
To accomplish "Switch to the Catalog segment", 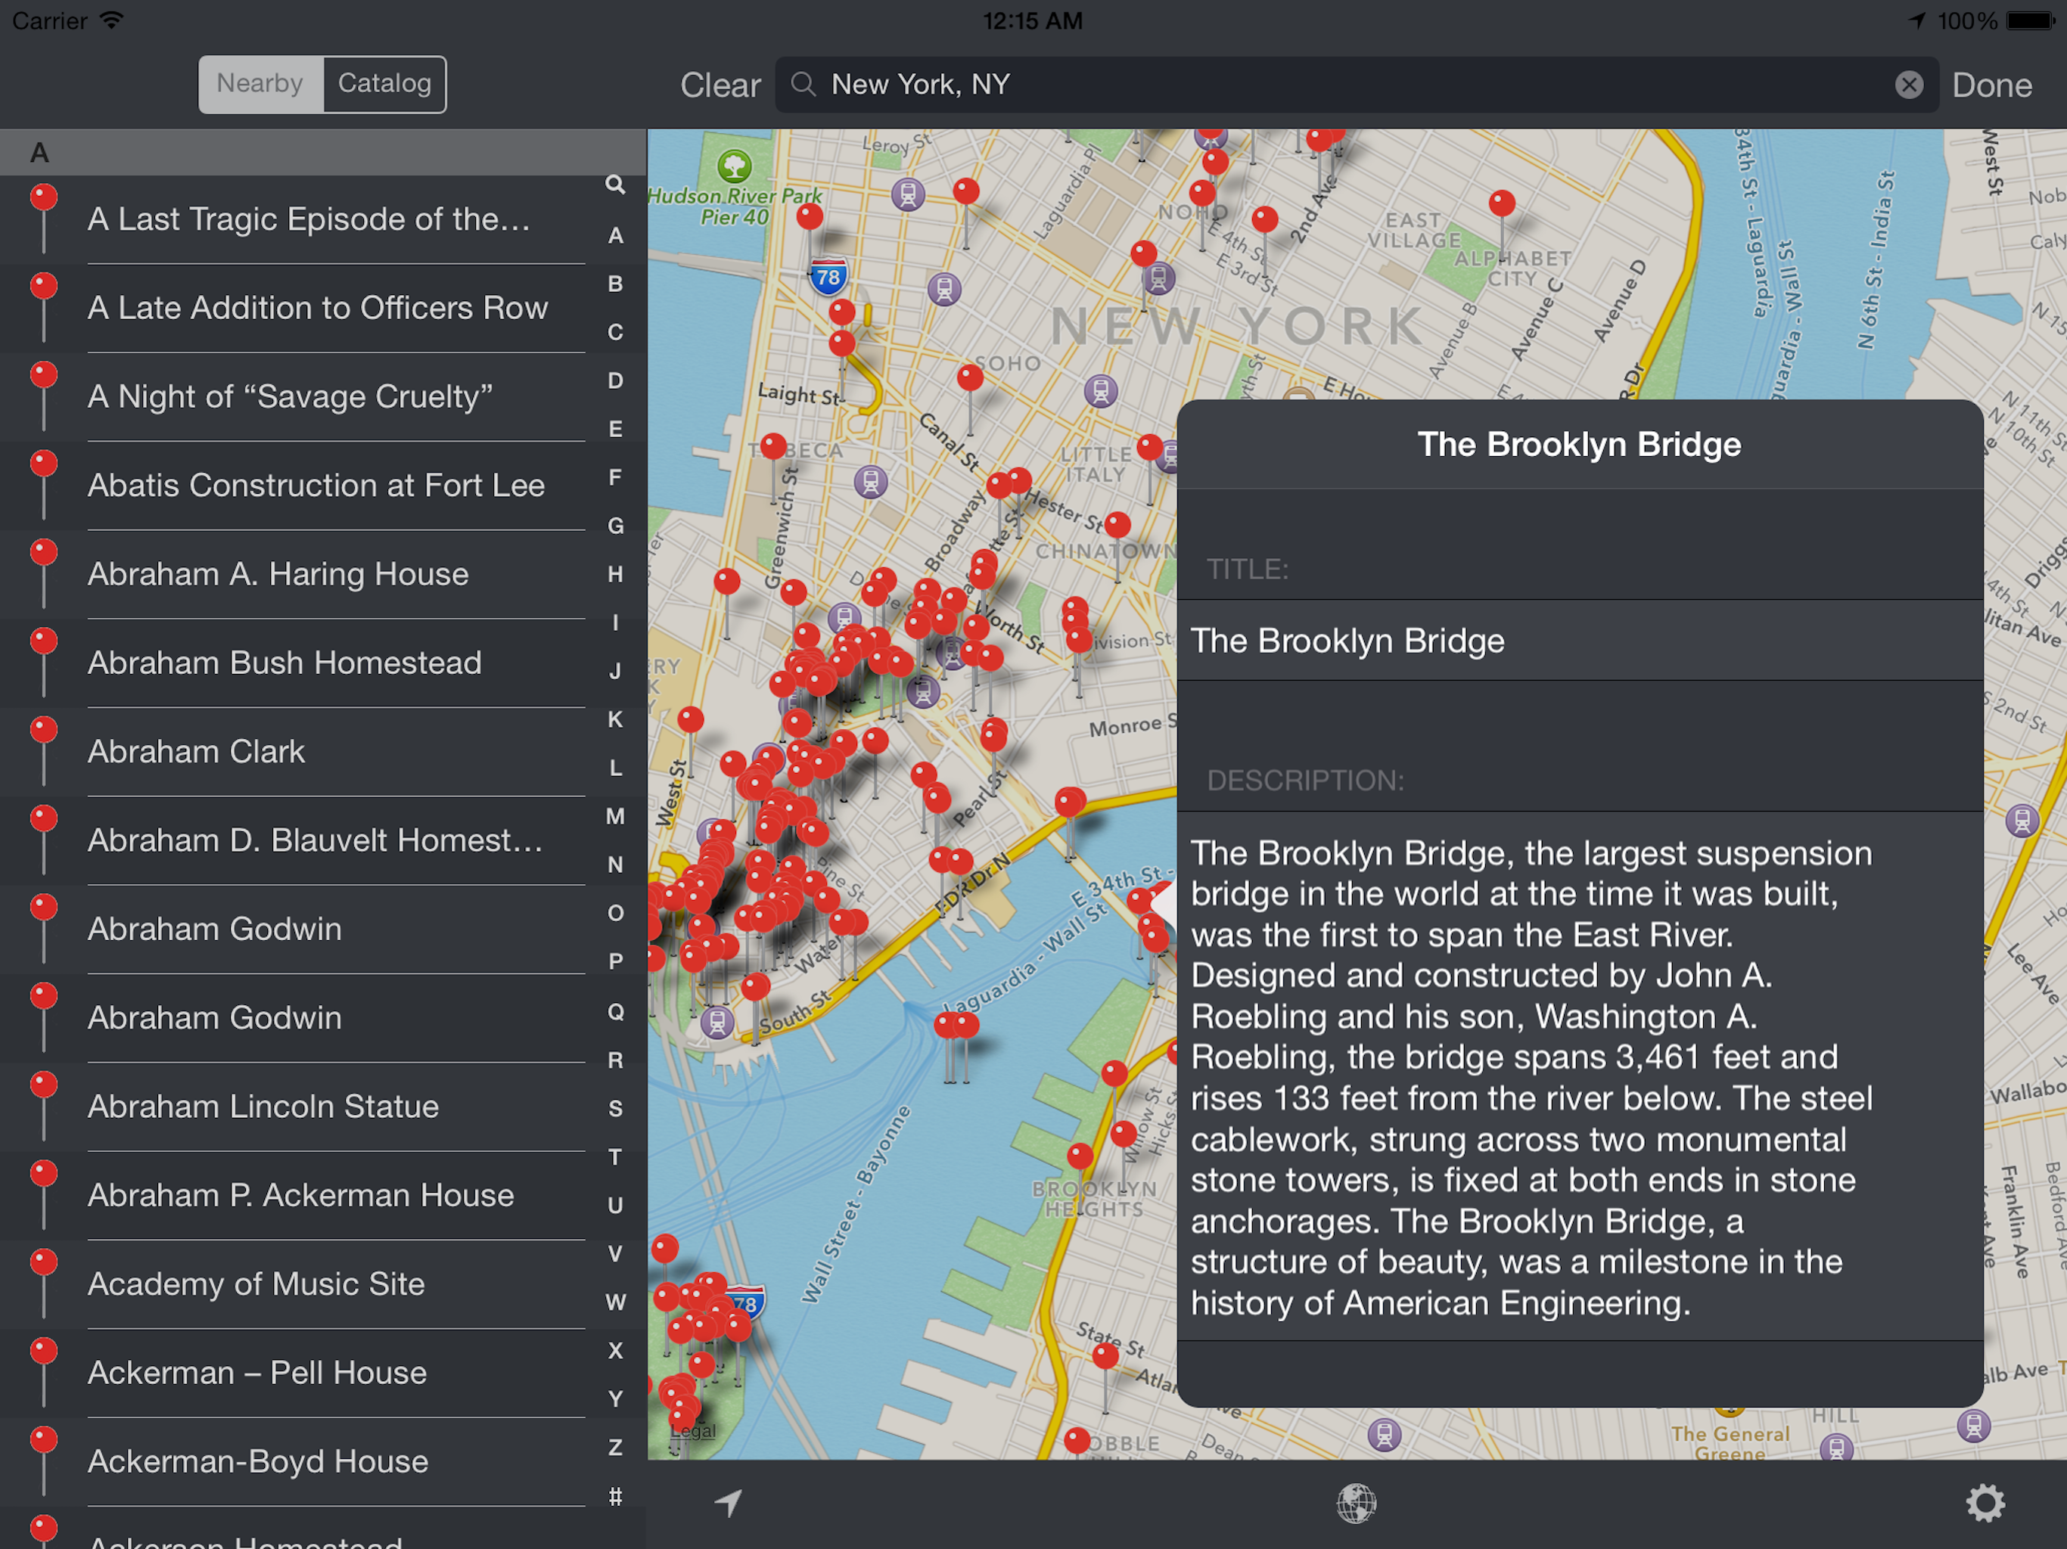I will tap(384, 84).
